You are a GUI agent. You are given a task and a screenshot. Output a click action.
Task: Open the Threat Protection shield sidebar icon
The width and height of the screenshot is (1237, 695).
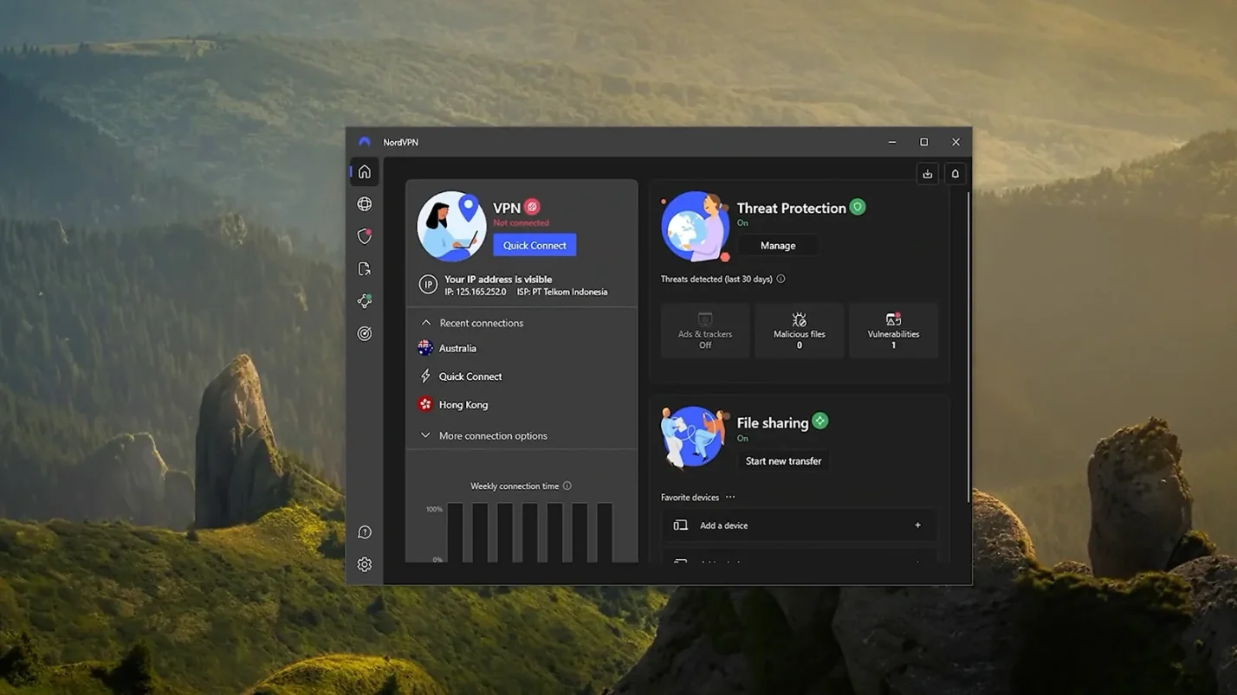click(x=365, y=236)
